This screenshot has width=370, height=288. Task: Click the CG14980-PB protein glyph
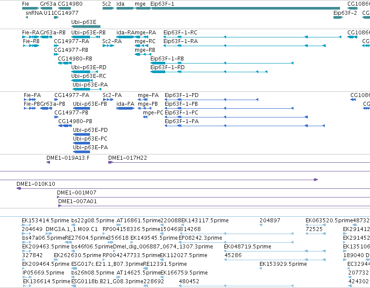(65, 126)
